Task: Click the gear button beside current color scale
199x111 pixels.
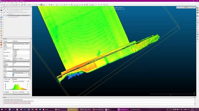Action: (29, 73)
